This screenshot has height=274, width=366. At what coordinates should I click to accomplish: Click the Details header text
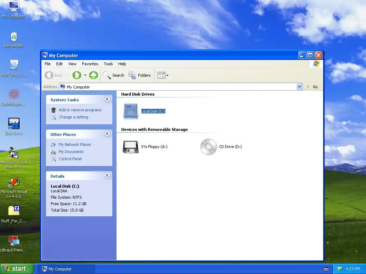(58, 176)
